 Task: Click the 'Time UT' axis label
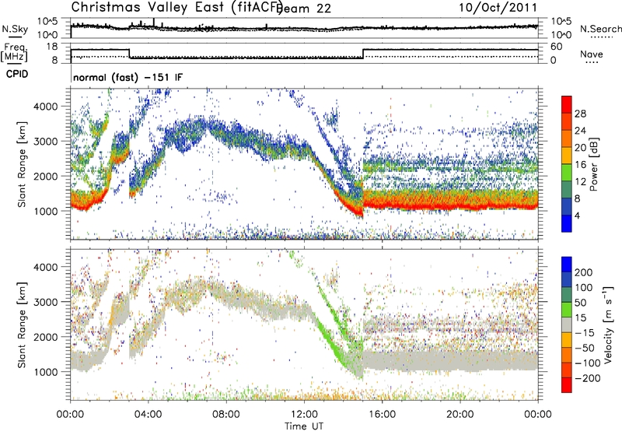(x=304, y=426)
